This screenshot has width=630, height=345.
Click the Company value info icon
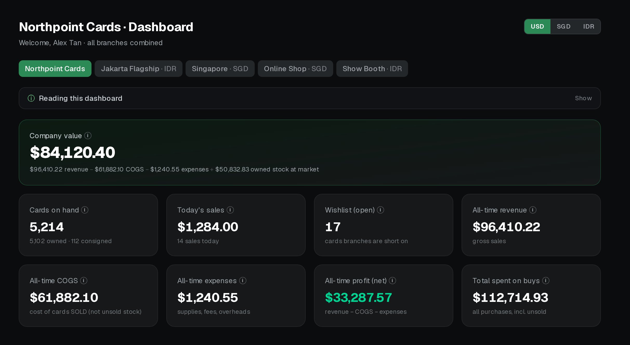click(88, 136)
